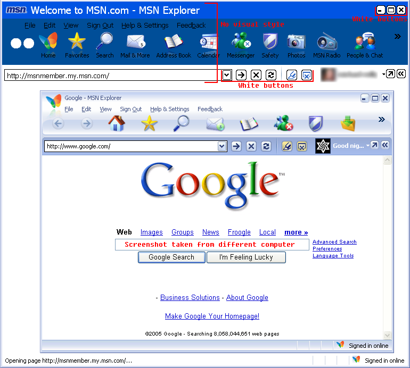
Task: Click the Google Search button
Action: [171, 257]
